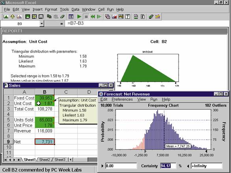Open Excel View menu
This screenshot has height=173, width=231.
26,9
